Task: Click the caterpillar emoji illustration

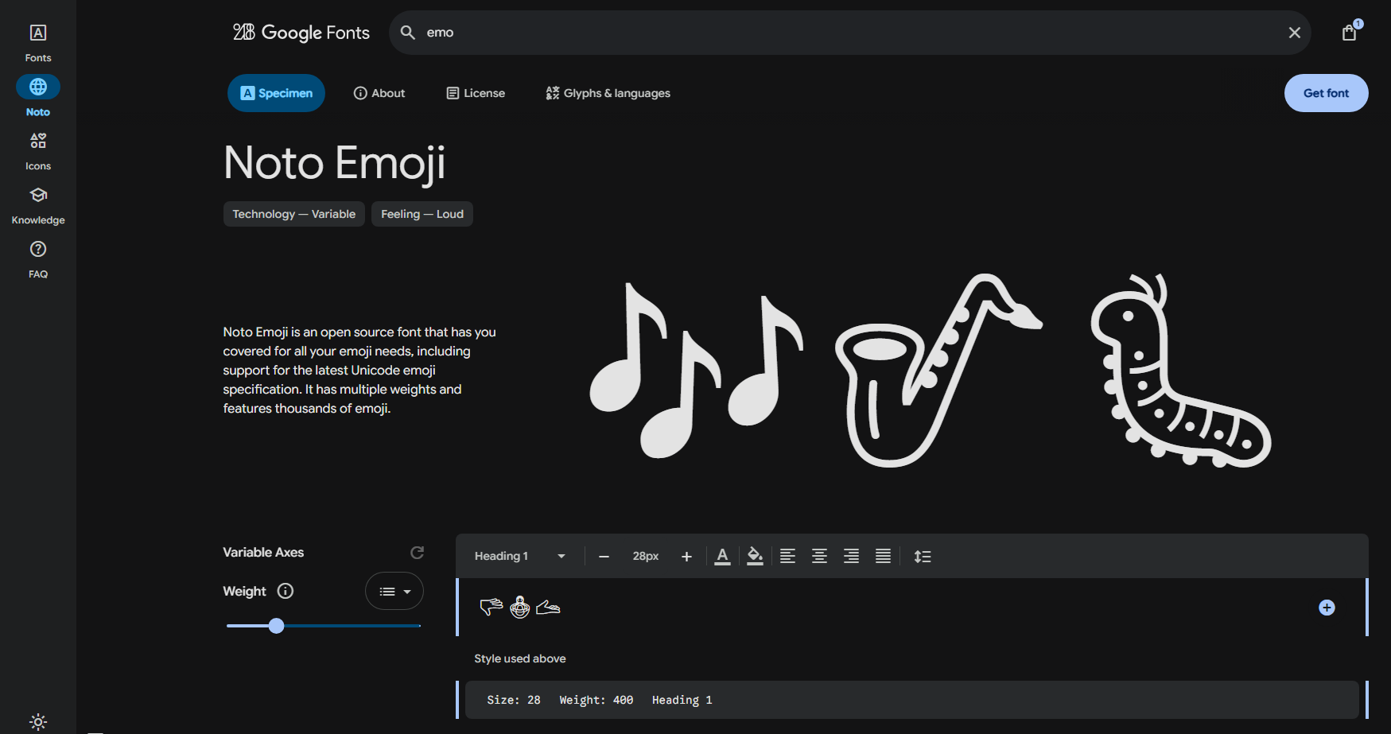Action: point(1181,371)
